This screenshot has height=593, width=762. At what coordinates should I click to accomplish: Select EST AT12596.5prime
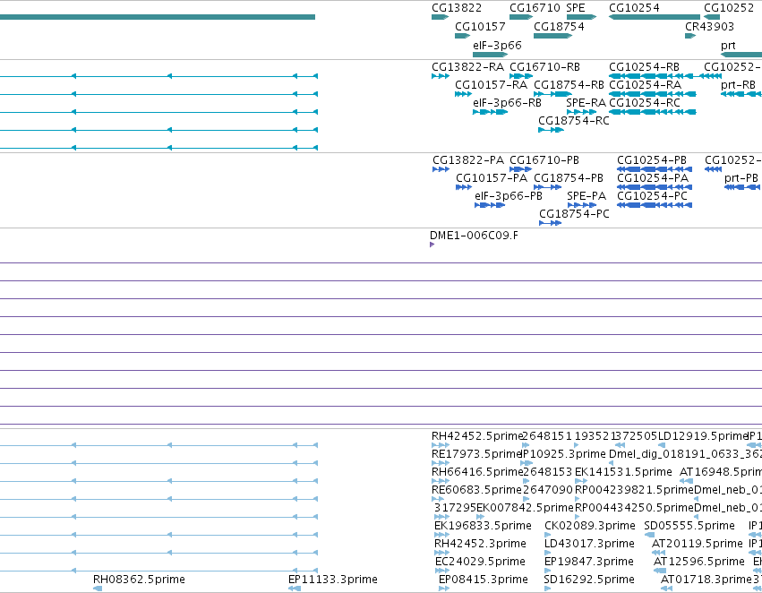pos(661,571)
